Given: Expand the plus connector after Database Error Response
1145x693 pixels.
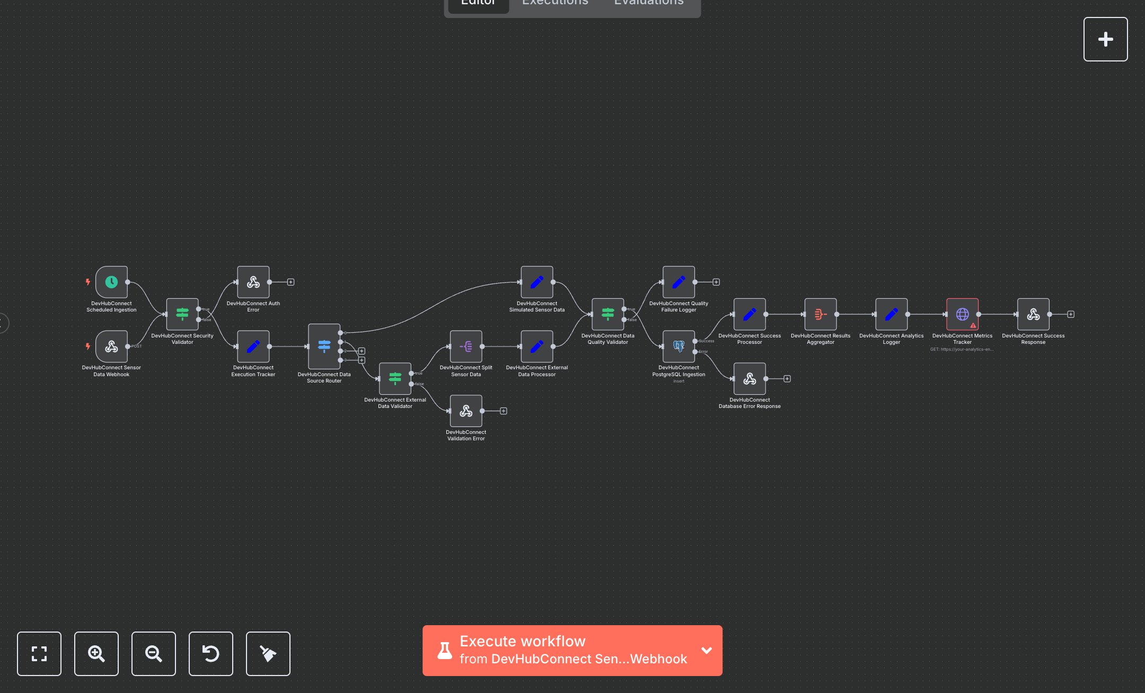Looking at the screenshot, I should (x=787, y=378).
